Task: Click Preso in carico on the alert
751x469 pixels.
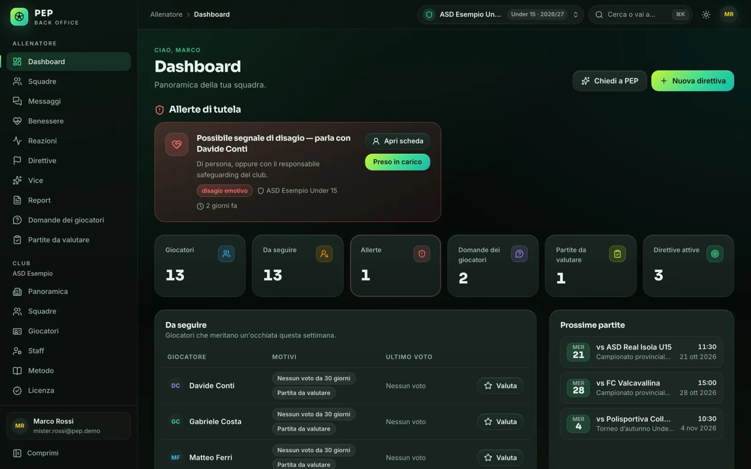Action: click(x=398, y=162)
